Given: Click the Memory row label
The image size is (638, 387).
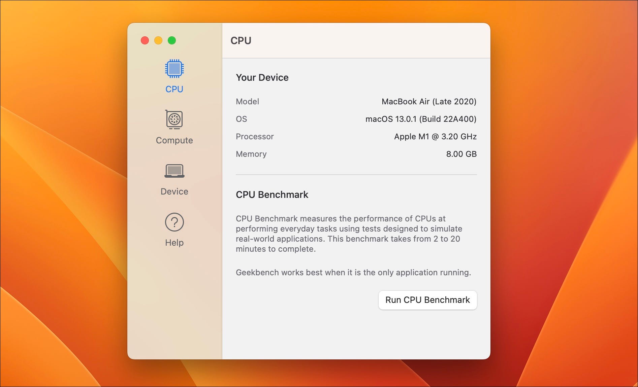Looking at the screenshot, I should [251, 154].
